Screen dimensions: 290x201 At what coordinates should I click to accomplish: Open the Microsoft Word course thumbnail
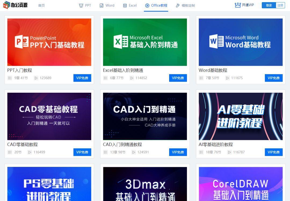coord(241,42)
